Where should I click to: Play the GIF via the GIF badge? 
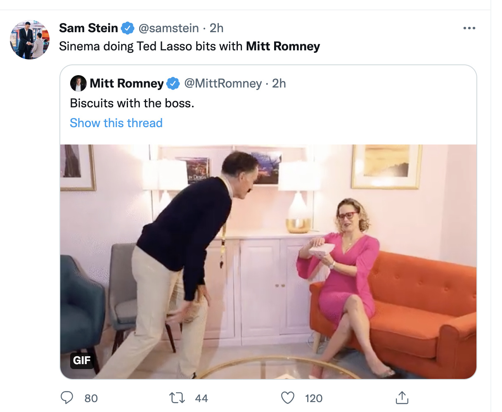click(81, 360)
